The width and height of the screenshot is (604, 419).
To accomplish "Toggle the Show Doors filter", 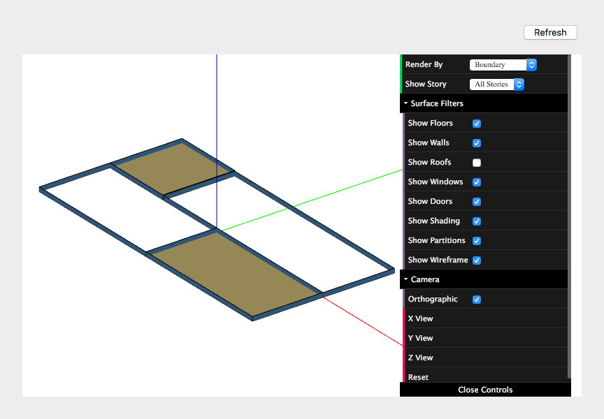I will tap(476, 201).
